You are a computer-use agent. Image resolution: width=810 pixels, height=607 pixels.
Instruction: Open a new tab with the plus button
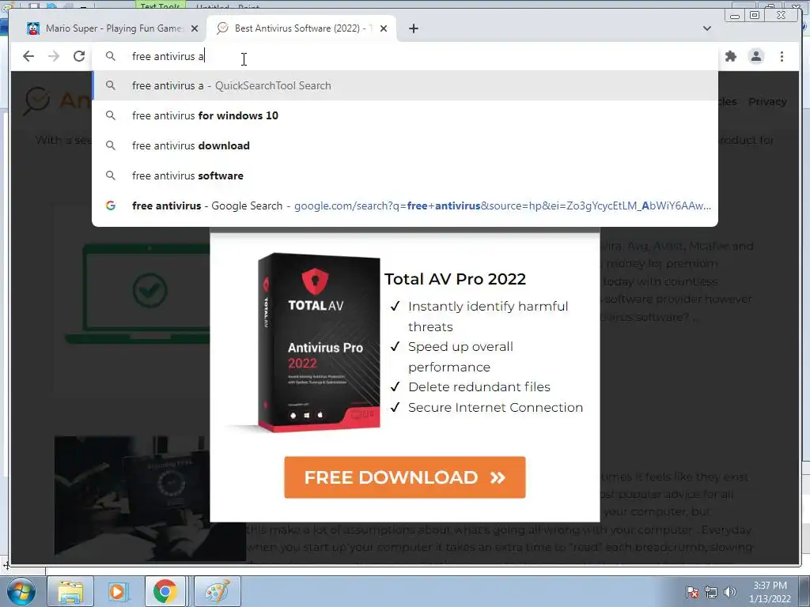(x=413, y=28)
